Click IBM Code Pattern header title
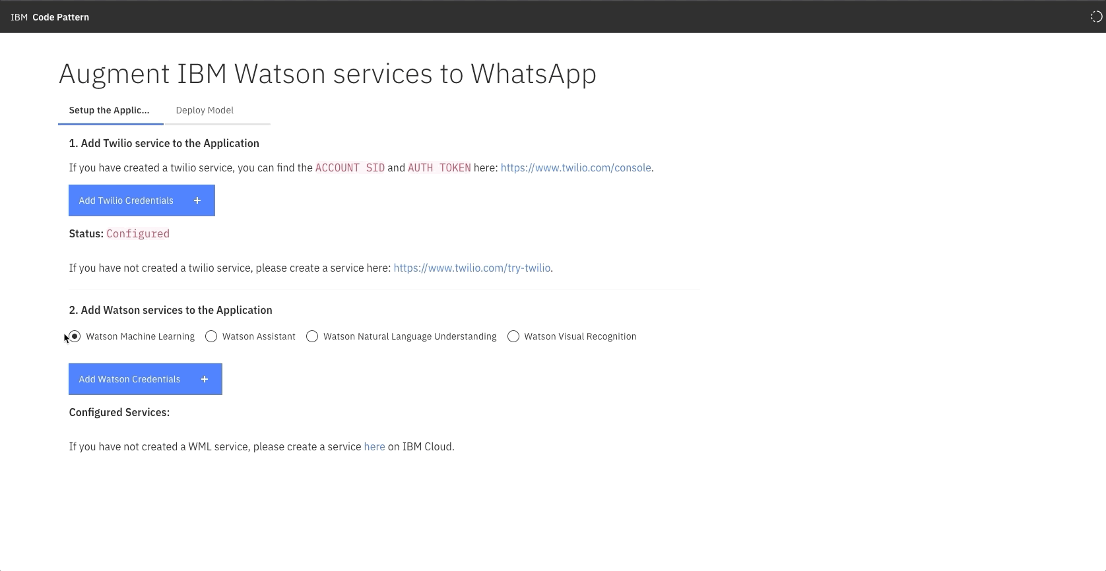This screenshot has width=1106, height=571. [x=50, y=17]
